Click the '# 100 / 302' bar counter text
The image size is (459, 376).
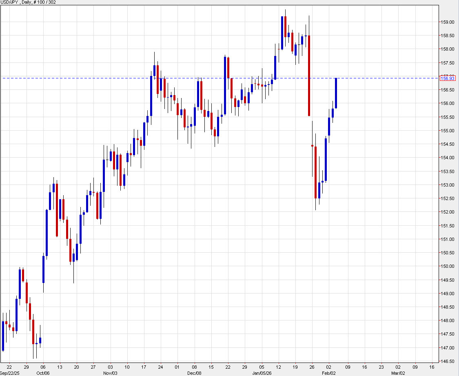click(46, 2)
